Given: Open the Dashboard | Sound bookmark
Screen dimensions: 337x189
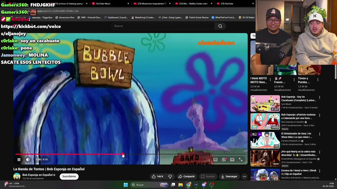Looking at the screenshot, I should (x=116, y=18).
